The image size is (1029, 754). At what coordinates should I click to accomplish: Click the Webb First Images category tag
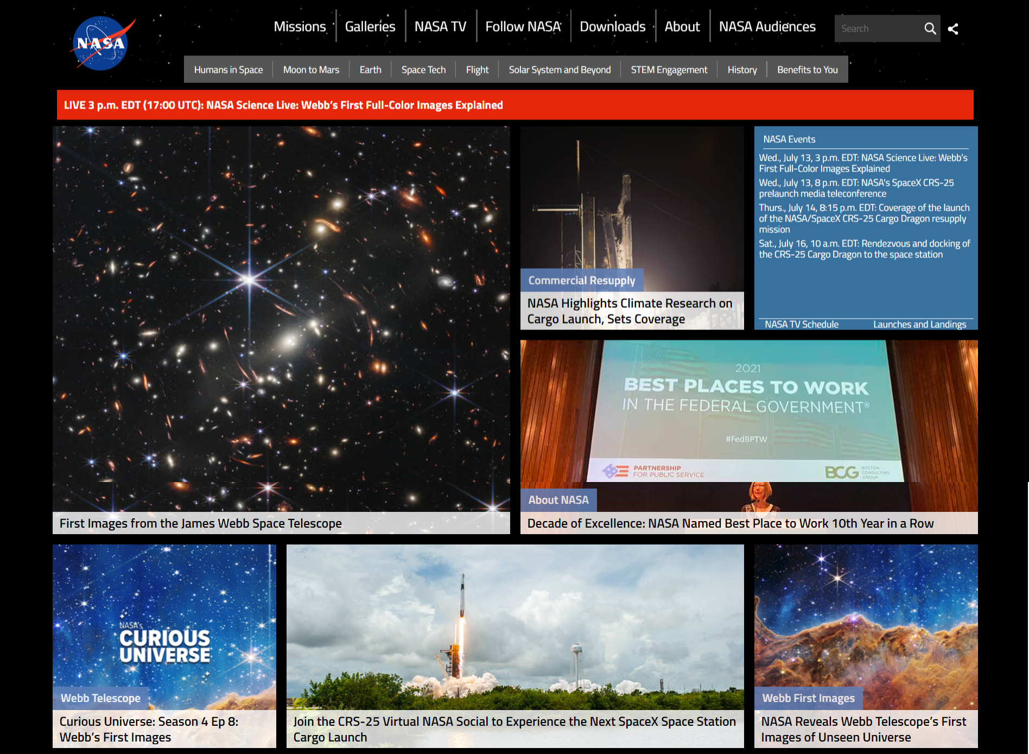click(x=808, y=698)
